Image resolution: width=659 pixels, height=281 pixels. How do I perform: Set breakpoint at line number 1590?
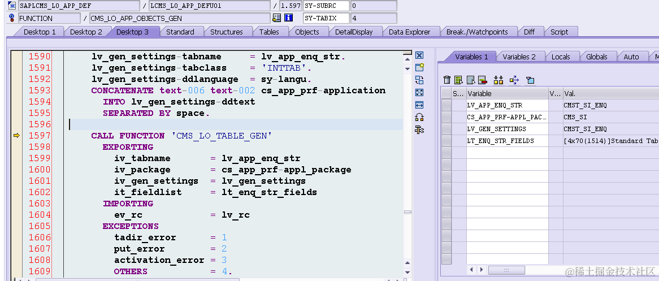point(40,57)
